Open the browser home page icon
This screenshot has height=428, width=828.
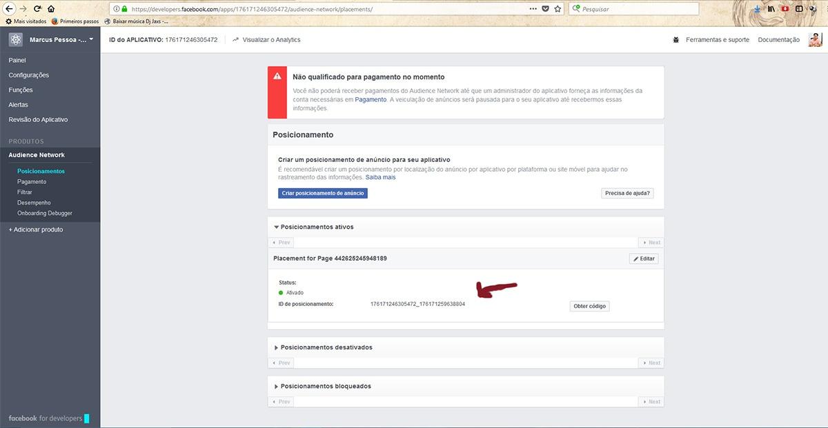coord(51,9)
